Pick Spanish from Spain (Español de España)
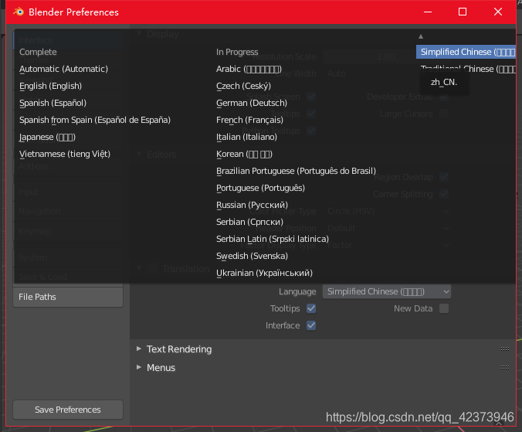The image size is (522, 432). [95, 120]
